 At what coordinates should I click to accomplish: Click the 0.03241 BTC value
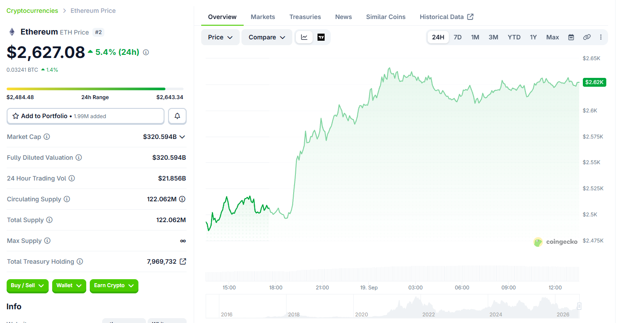point(22,69)
